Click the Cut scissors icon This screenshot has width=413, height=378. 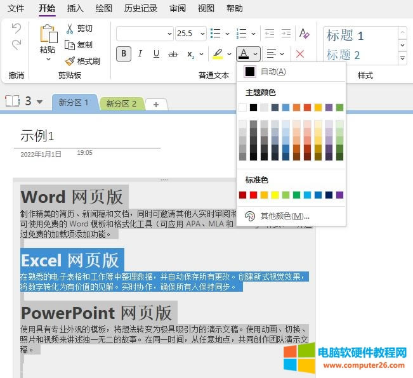tap(70, 29)
